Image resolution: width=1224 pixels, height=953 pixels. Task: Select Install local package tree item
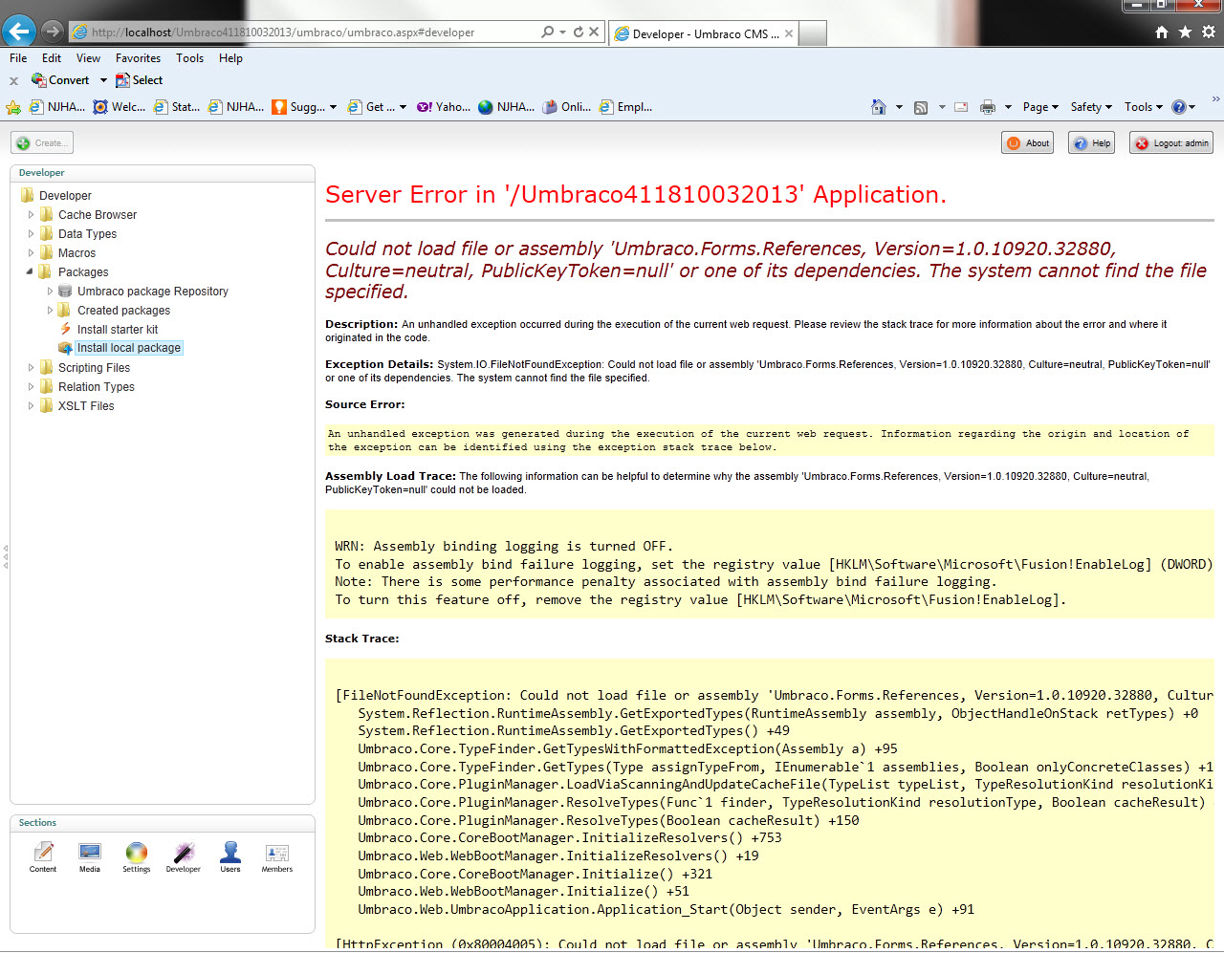click(129, 348)
